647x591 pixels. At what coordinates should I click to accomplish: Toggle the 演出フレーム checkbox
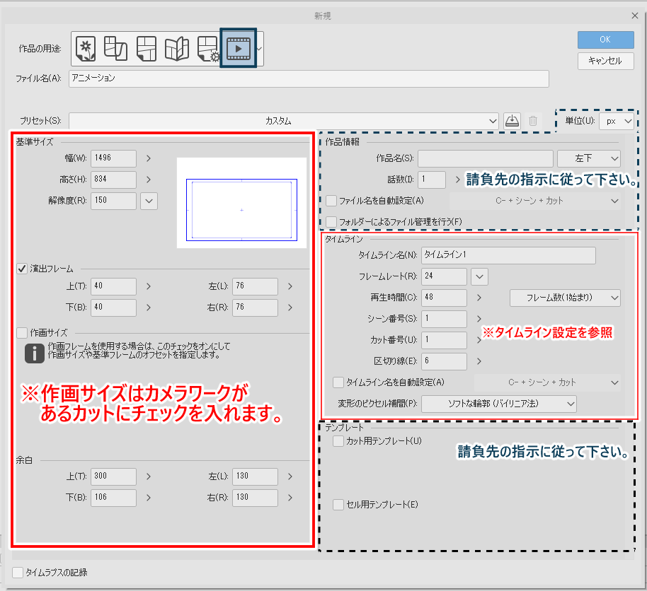(x=22, y=269)
